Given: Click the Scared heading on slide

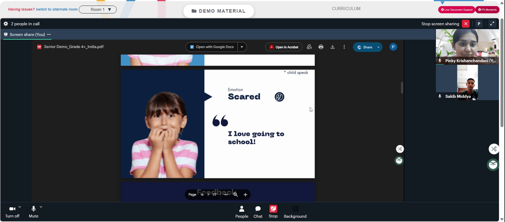Looking at the screenshot, I should tap(244, 97).
